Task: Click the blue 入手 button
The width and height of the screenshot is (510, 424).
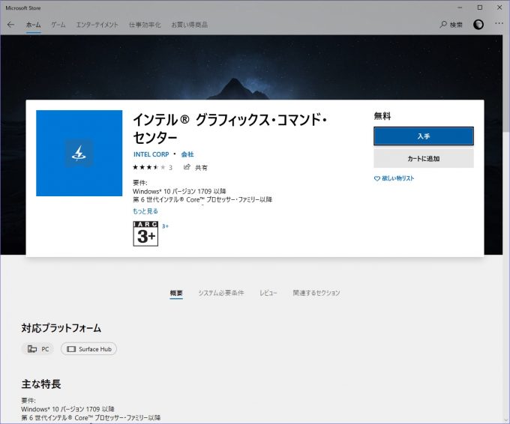Action: pos(424,136)
